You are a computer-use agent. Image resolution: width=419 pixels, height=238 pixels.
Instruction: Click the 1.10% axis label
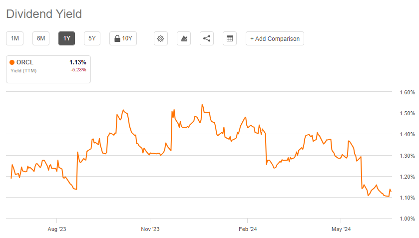click(407, 198)
